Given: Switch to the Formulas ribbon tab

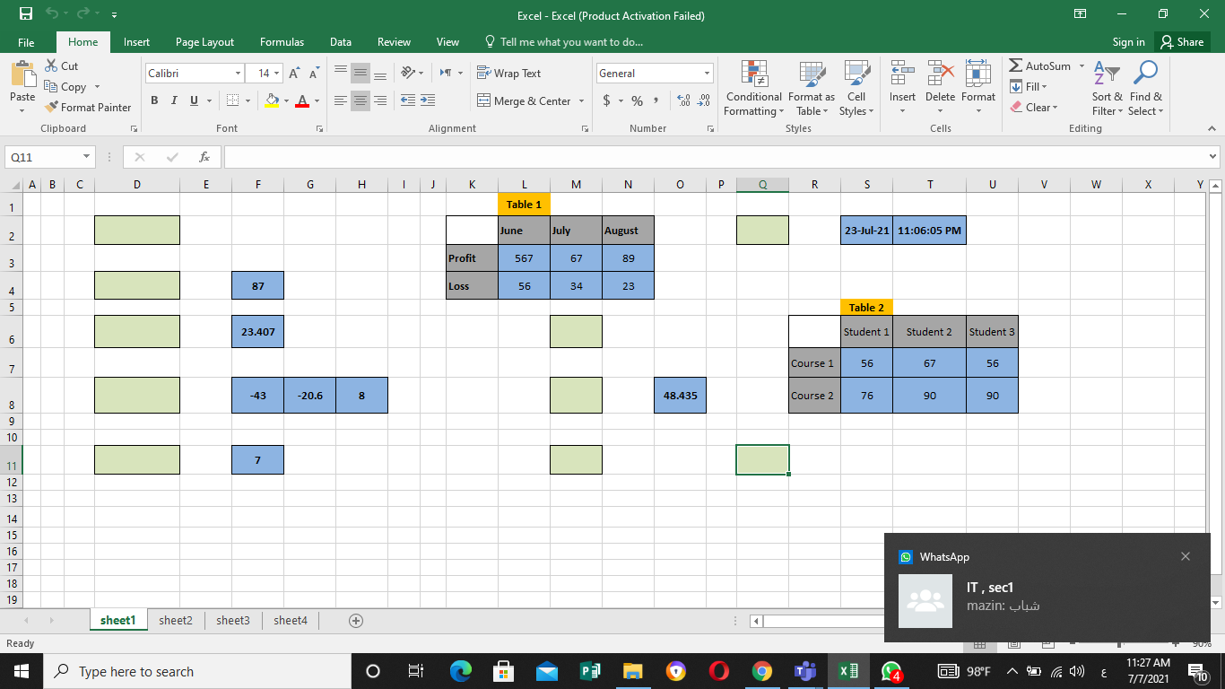Looking at the screenshot, I should (282, 41).
